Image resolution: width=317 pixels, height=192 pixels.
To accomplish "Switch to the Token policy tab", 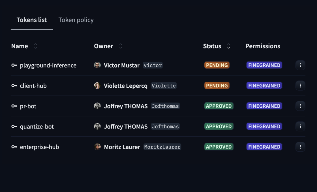I will (x=76, y=20).
